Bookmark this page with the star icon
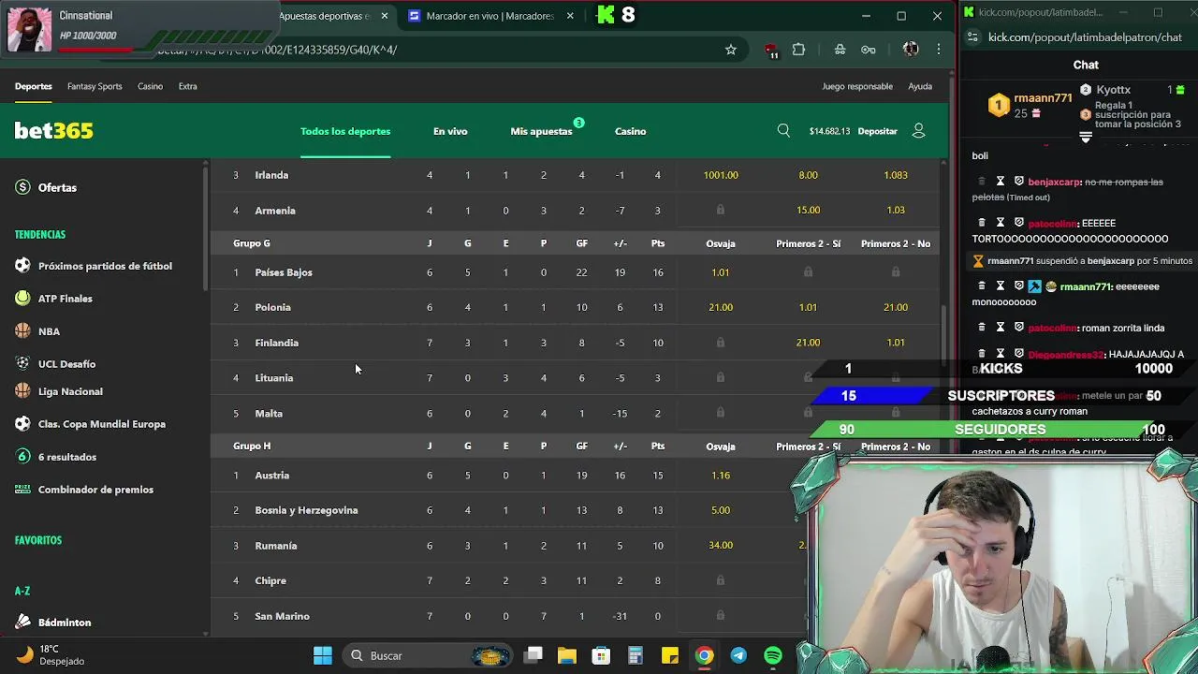 tap(731, 50)
